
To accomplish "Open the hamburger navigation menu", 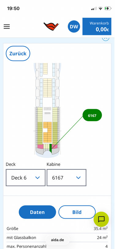I will (x=7, y=26).
